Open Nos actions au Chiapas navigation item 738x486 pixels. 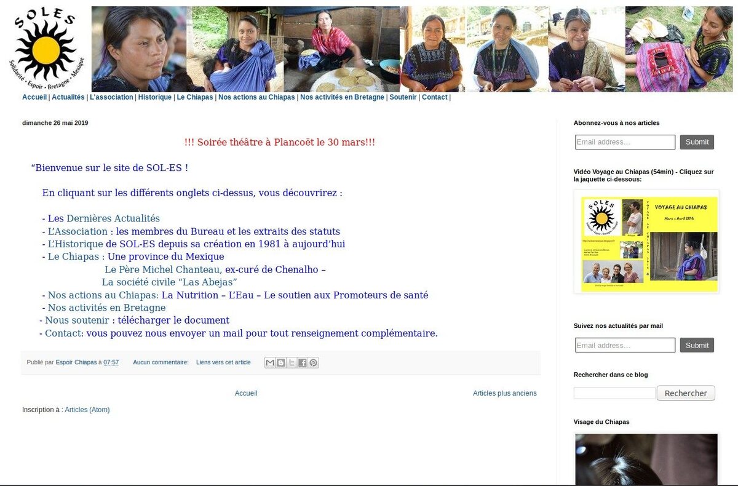[x=256, y=97]
